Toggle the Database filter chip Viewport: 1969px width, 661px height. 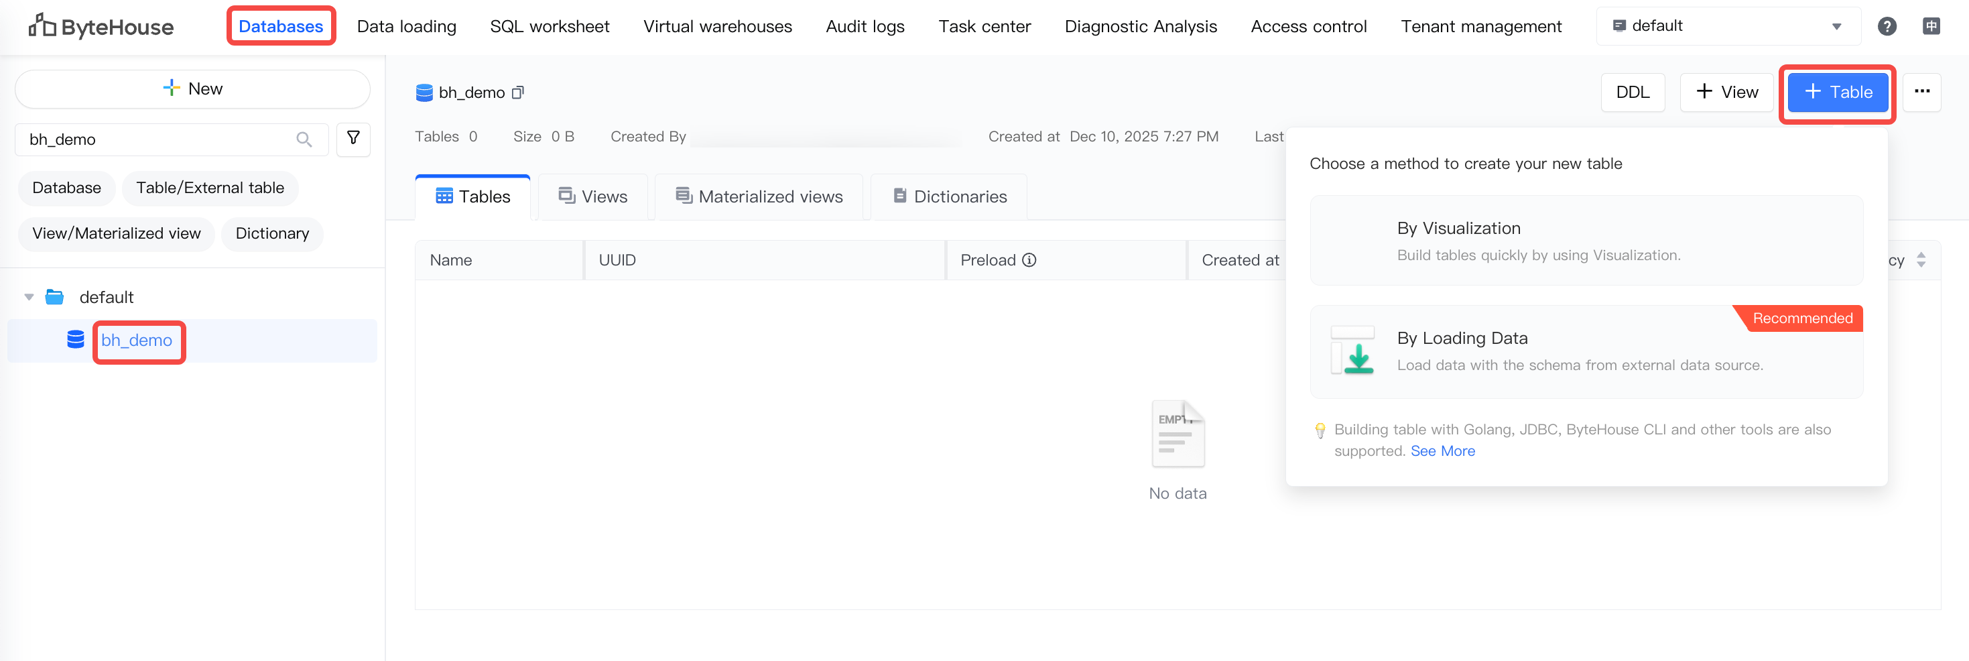click(66, 188)
